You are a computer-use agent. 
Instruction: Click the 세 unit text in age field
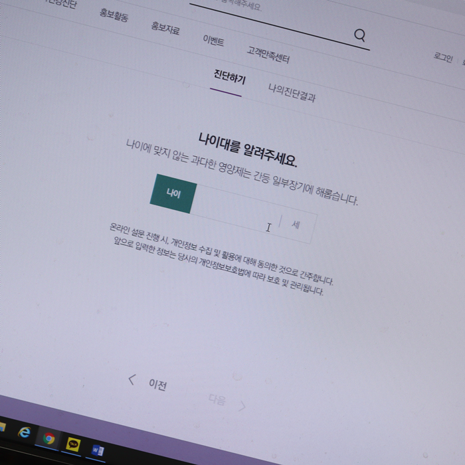pyautogui.click(x=296, y=225)
